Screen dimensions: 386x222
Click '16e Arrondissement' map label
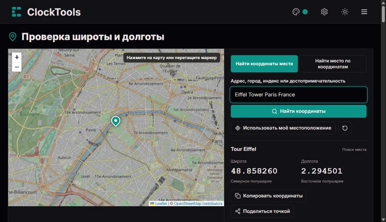point(82,113)
